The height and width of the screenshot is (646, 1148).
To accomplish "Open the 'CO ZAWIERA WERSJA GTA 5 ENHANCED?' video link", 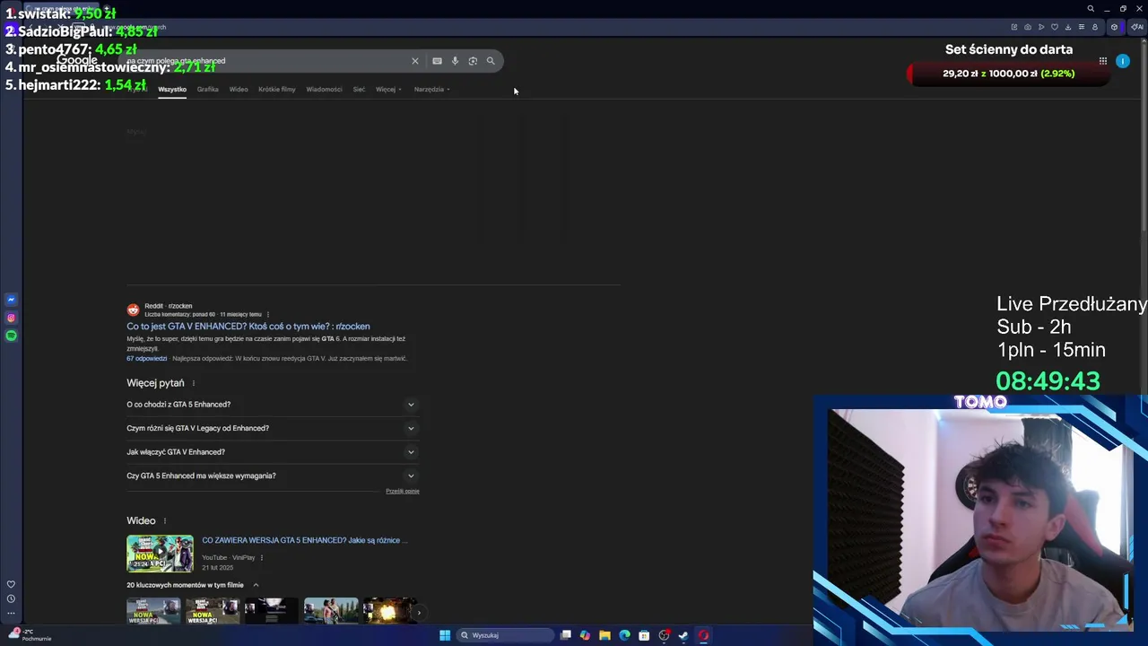I will [305, 540].
